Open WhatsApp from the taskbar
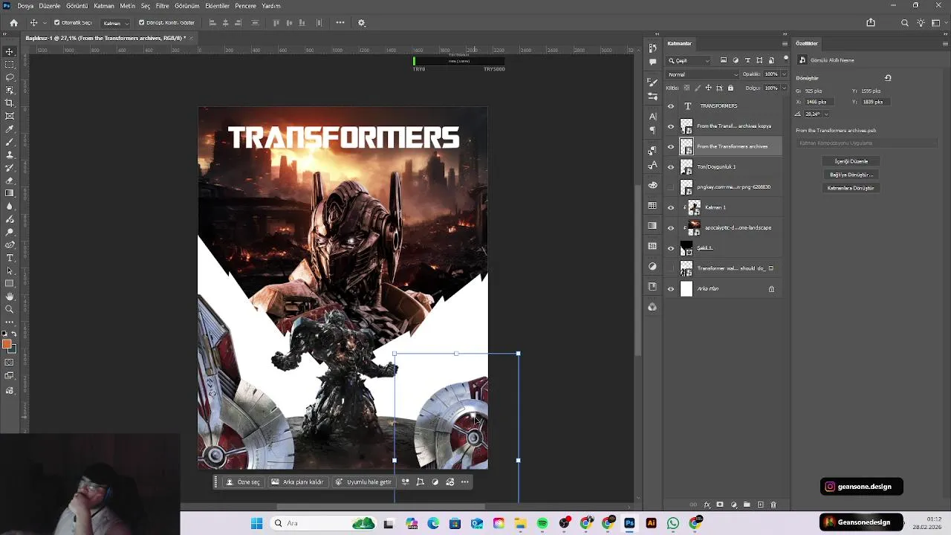Screen dimensions: 951x535 [x=673, y=523]
